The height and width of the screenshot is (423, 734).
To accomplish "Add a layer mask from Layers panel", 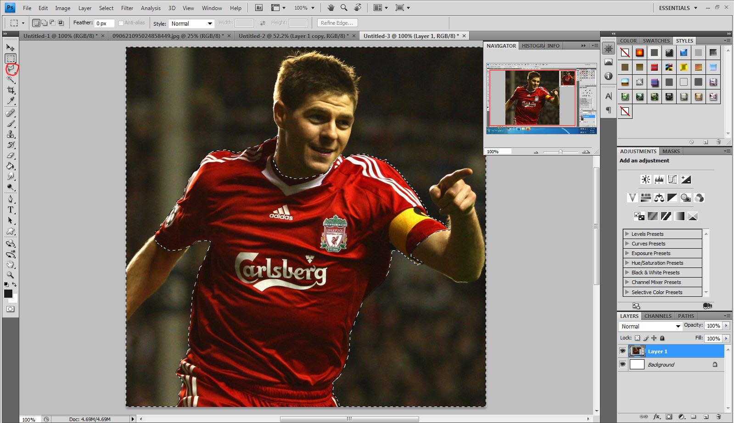I will [x=669, y=417].
